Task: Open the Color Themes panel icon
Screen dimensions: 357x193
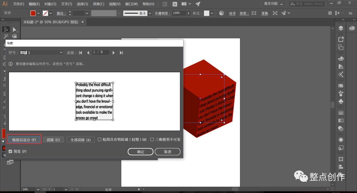Action: [x=340, y=74]
